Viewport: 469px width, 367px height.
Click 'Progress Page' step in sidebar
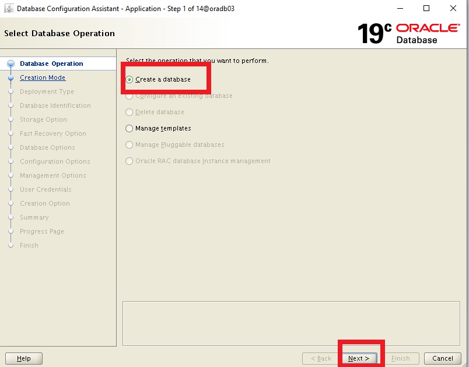[x=42, y=231]
